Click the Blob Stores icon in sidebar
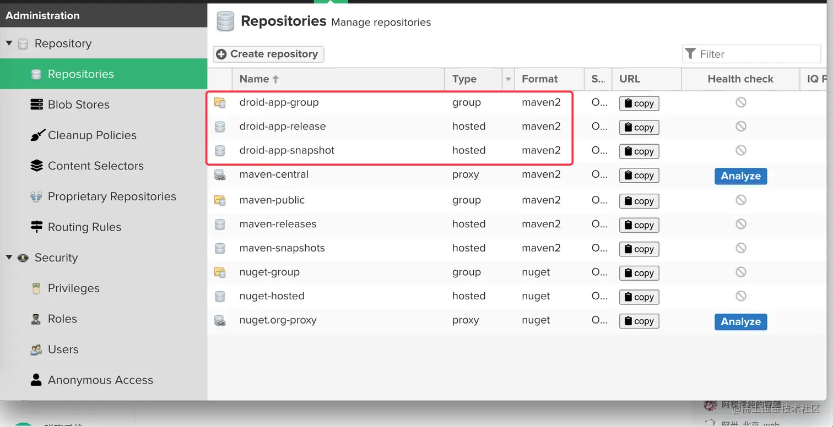Screen dimensions: 833x427 (36, 105)
